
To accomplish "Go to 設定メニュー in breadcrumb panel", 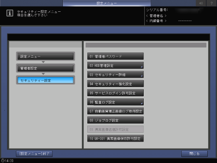I will tap(45, 56).
